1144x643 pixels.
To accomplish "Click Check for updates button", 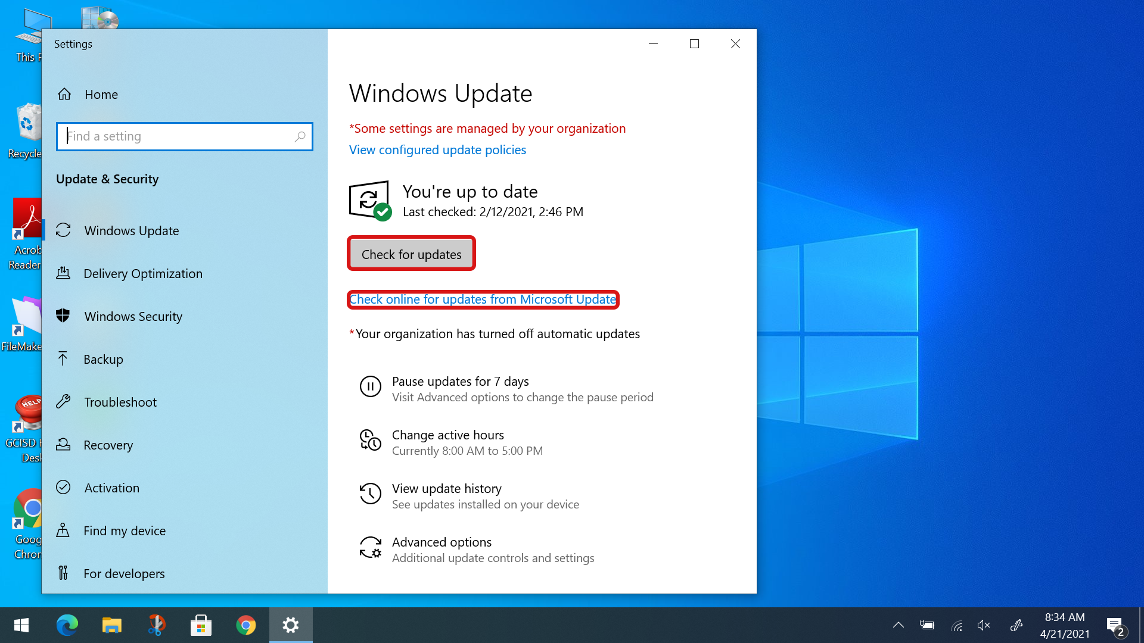I will click(411, 254).
